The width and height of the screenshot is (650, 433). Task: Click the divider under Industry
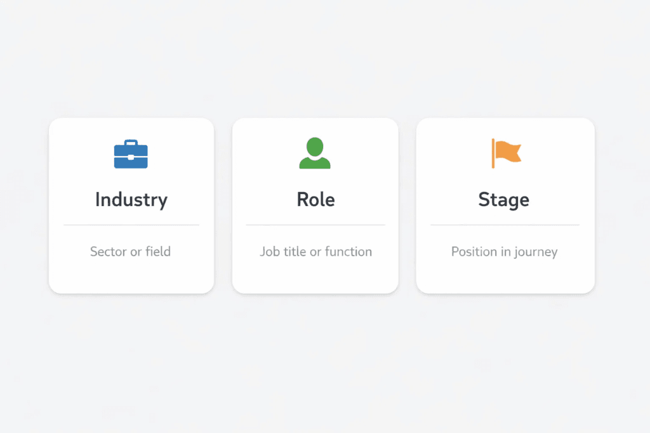(131, 224)
